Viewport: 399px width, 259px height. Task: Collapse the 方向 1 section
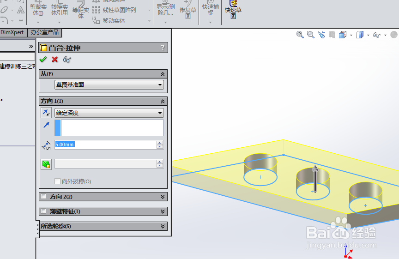pos(163,101)
